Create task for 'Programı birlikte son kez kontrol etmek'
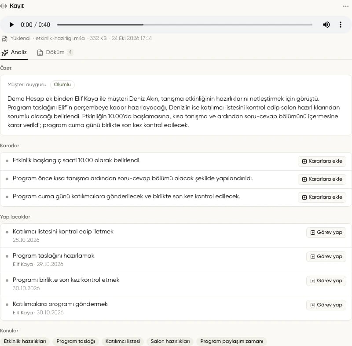Viewport: 352px width, 346px height. pyautogui.click(x=326, y=281)
